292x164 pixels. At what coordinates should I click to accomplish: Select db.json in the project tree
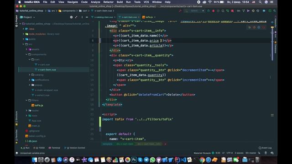pos(31,141)
